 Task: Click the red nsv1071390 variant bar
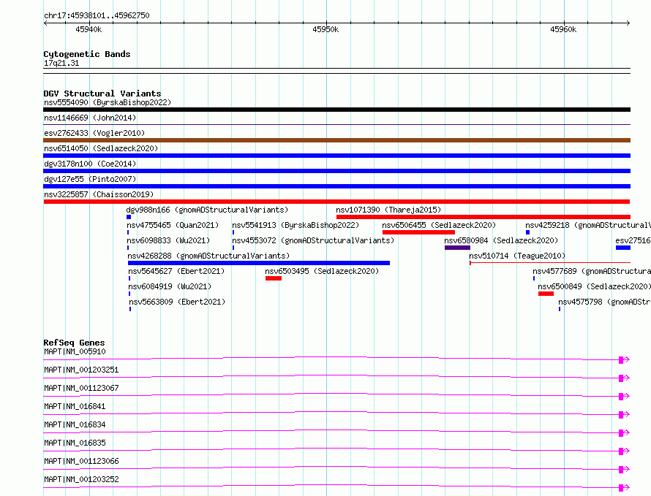tap(483, 217)
